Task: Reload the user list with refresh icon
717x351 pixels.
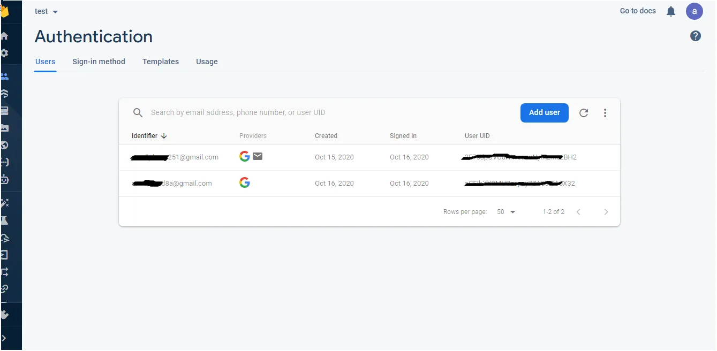Action: point(584,113)
